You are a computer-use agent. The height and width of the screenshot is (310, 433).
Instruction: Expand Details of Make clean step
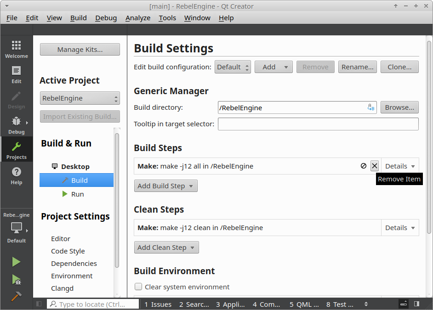(x=400, y=227)
